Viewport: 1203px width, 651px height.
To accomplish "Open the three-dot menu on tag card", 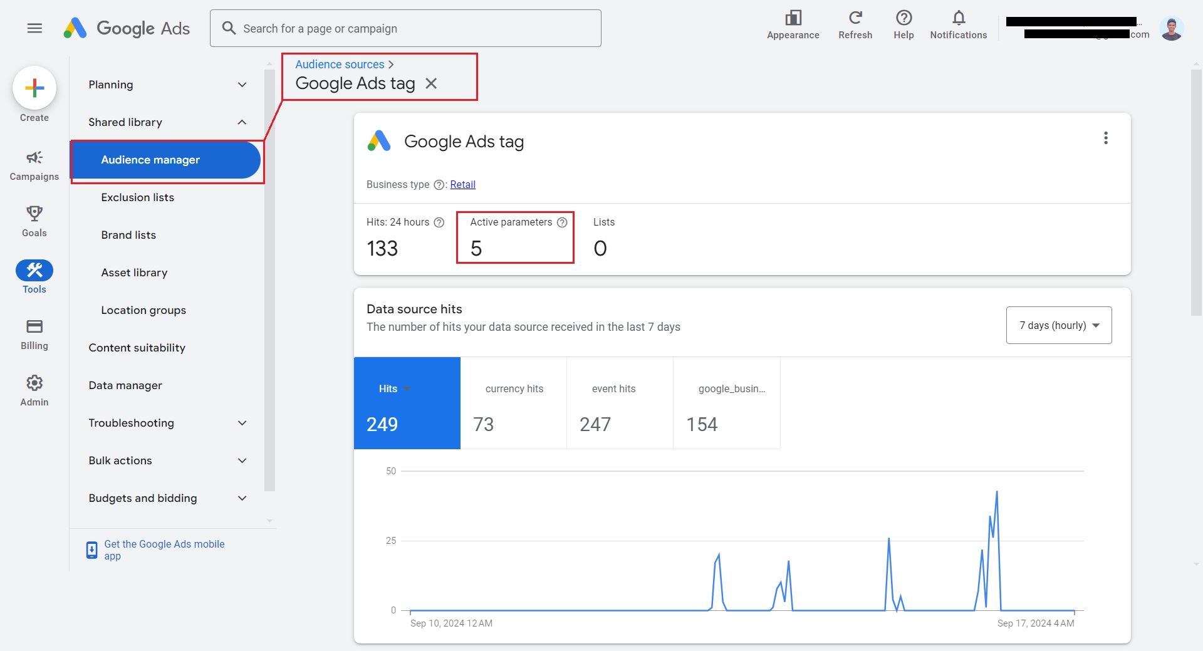I will coord(1106,138).
